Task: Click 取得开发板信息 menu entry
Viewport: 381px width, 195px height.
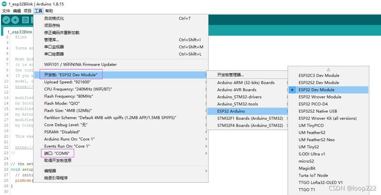Action: click(121, 160)
